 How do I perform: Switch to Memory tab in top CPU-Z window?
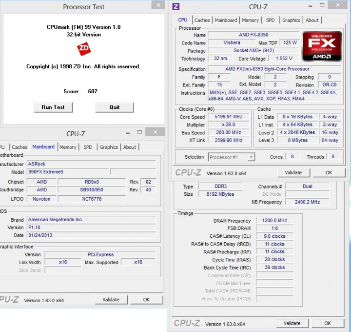coord(250,20)
